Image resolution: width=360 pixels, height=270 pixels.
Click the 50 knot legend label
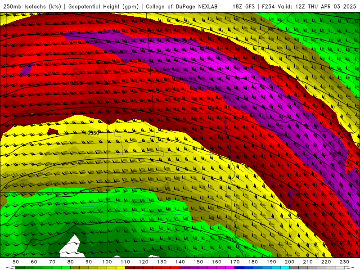coord(15,262)
